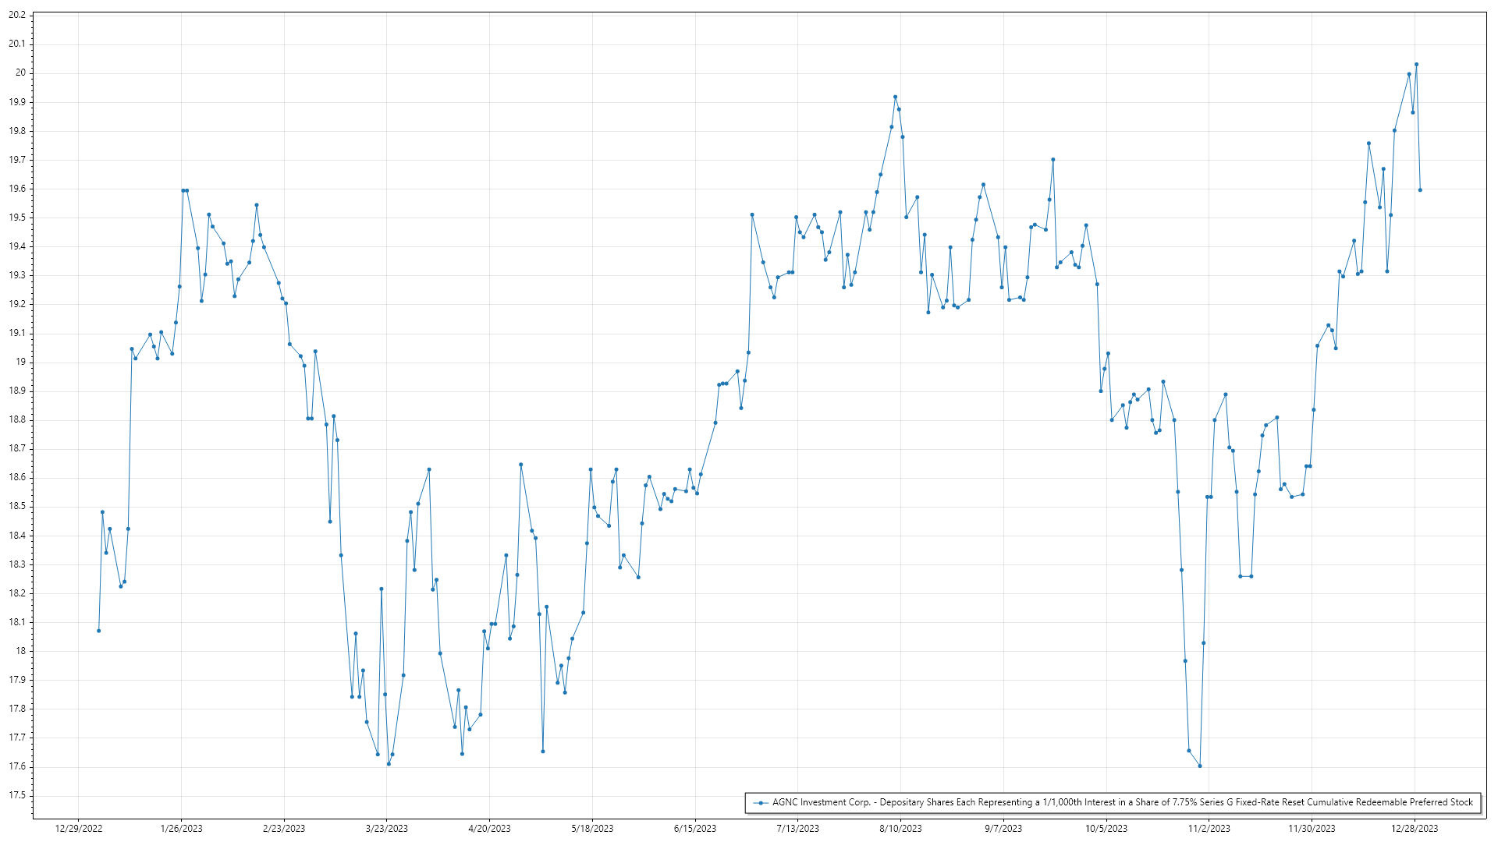
Task: Select the 3/23/2023 date on x-axis
Action: [x=387, y=829]
